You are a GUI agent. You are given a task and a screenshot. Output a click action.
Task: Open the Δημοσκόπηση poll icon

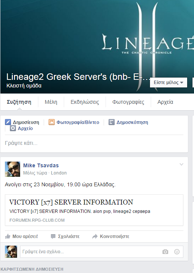click(112, 122)
